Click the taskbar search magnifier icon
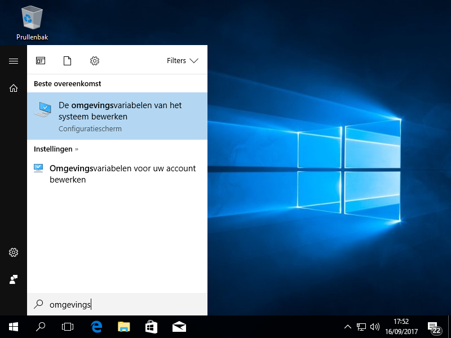 (41, 327)
